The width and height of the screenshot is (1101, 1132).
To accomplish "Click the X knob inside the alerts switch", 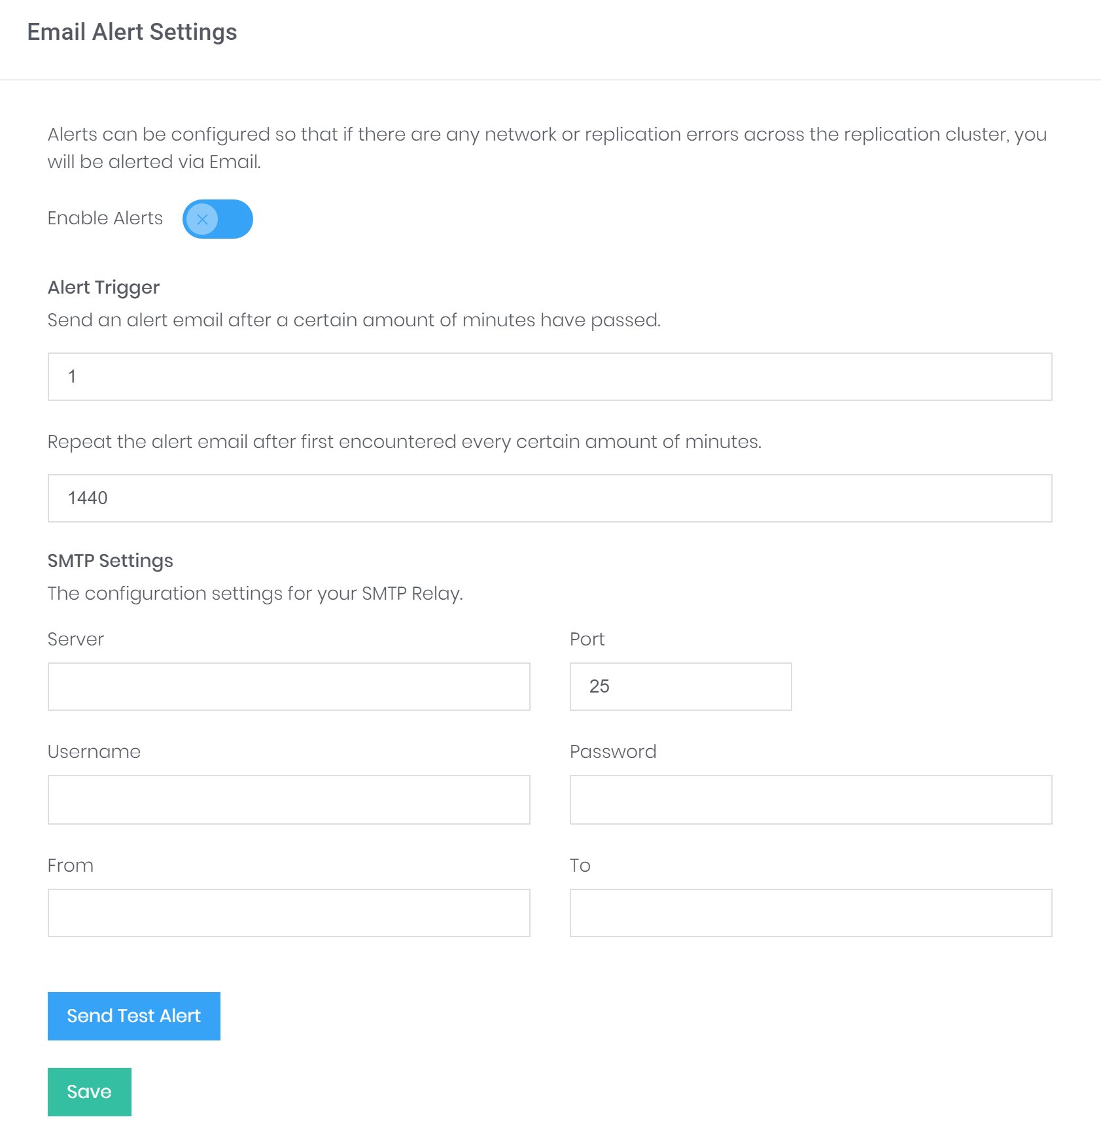I will (203, 220).
